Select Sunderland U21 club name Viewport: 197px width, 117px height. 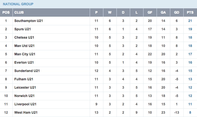click(27, 71)
